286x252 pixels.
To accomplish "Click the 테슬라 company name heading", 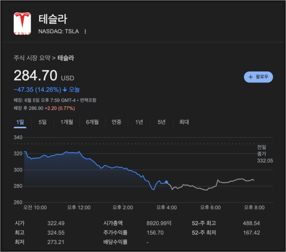I will click(x=53, y=19).
